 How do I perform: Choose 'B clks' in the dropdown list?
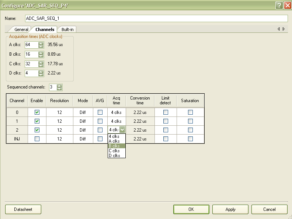117,146
